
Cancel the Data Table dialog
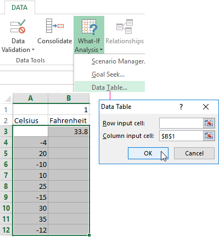pyautogui.click(x=194, y=153)
